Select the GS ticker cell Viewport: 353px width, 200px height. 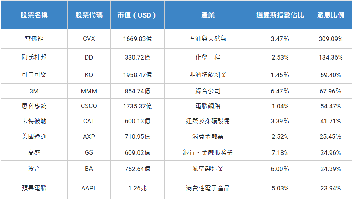(x=89, y=153)
